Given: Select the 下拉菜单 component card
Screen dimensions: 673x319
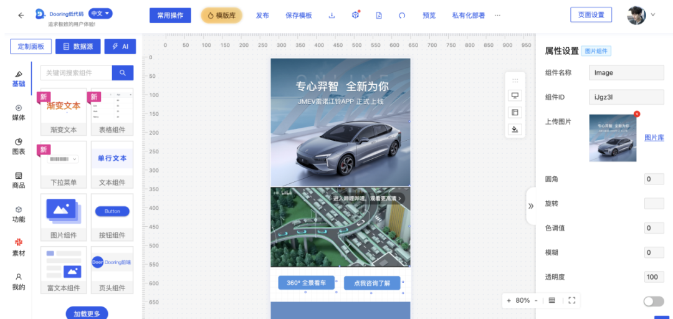Looking at the screenshot, I should point(64,165).
